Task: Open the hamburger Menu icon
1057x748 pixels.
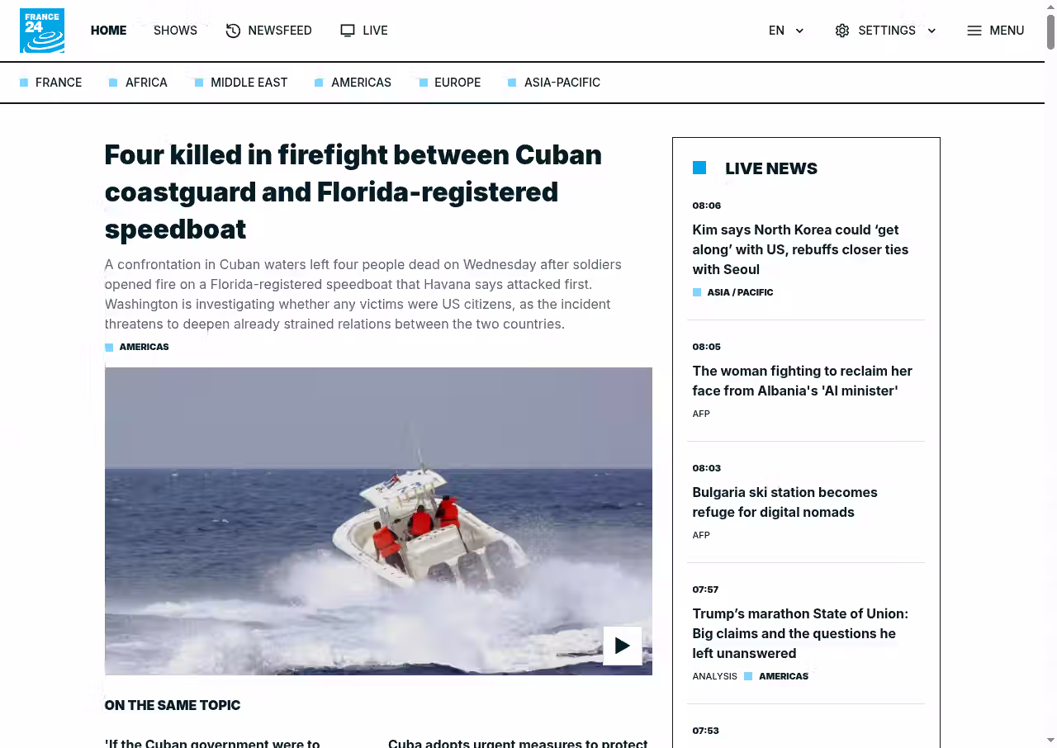Action: [974, 31]
